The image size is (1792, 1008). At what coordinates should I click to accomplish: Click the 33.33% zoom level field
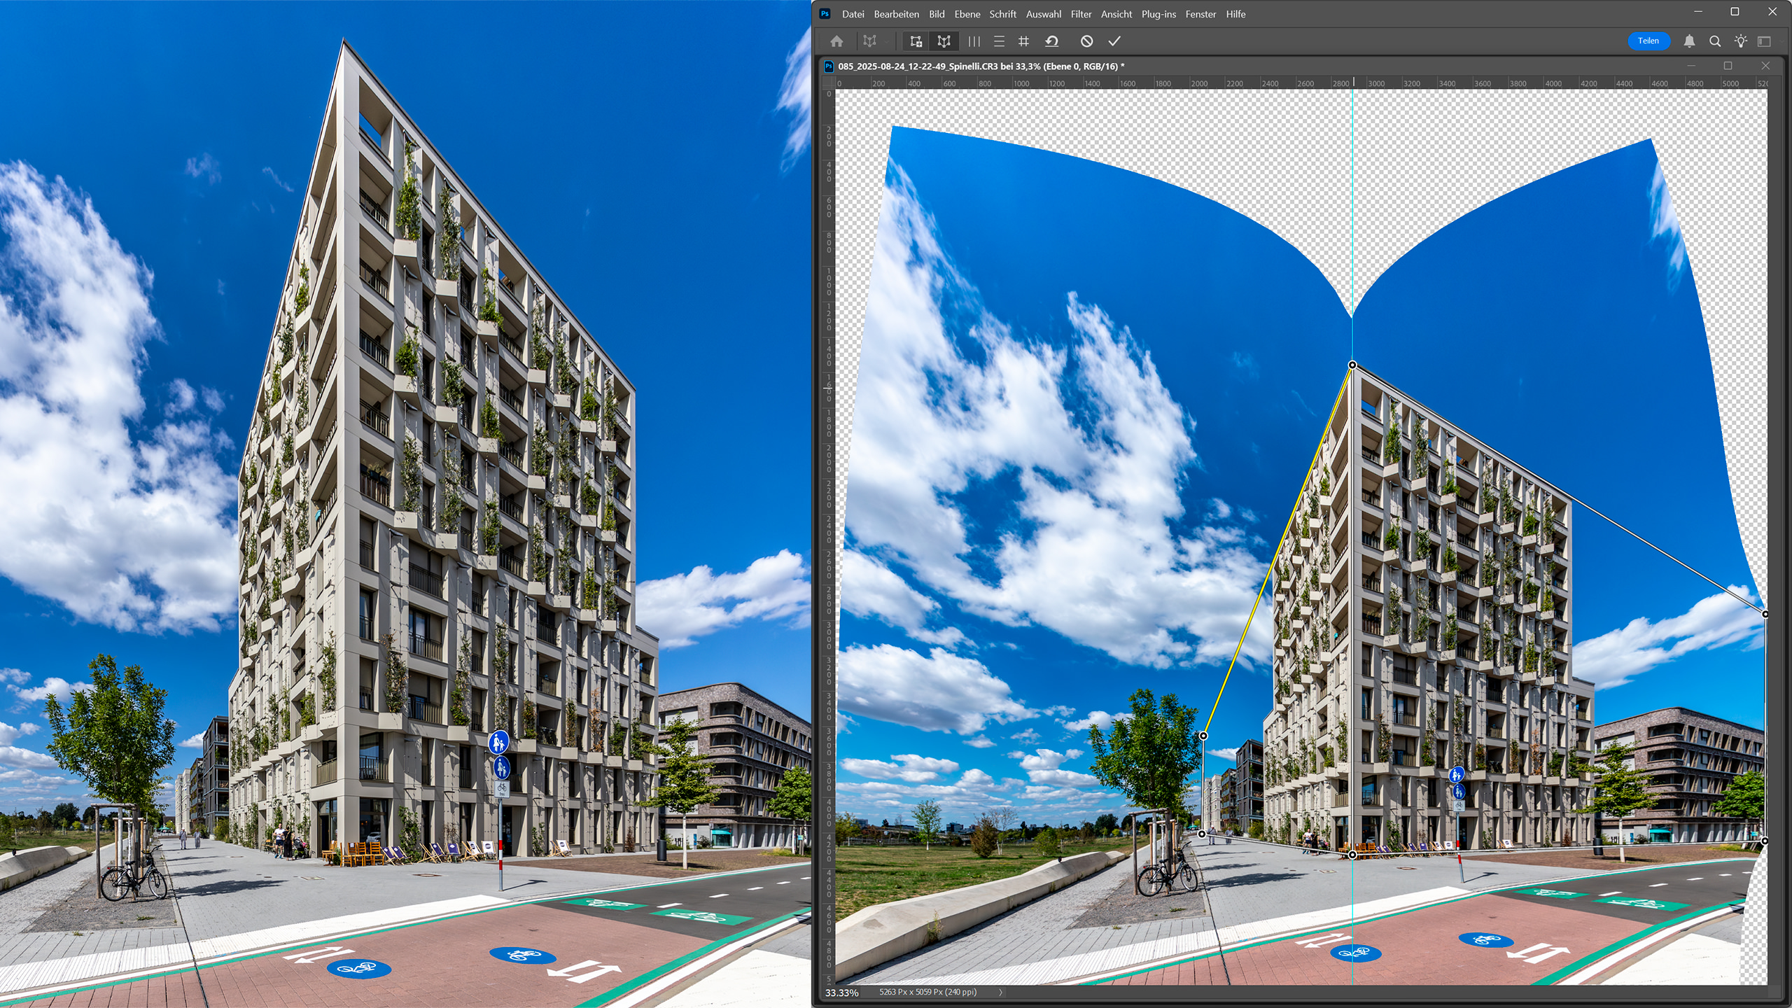coord(841,993)
